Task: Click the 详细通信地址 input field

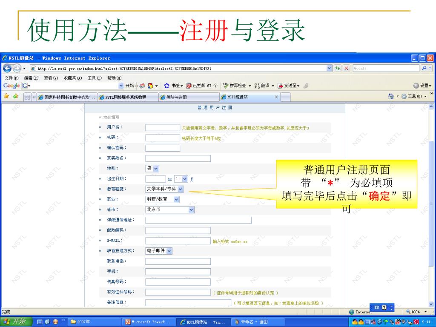Action: coord(198,220)
